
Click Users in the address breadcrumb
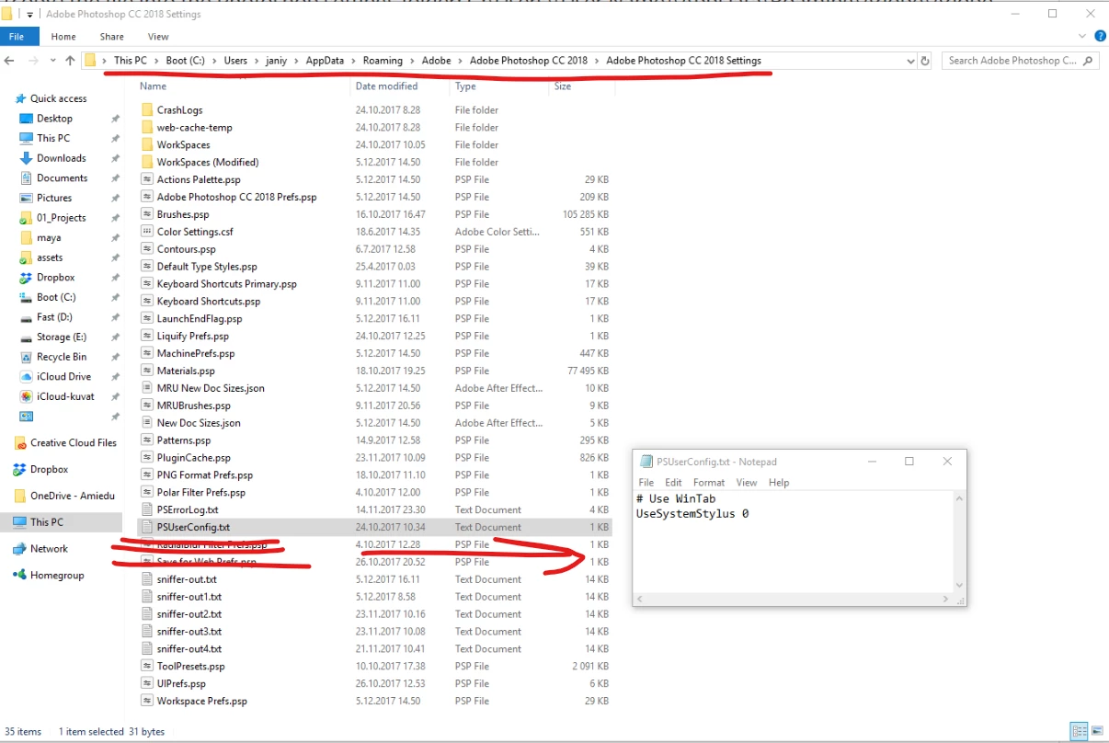coord(235,61)
